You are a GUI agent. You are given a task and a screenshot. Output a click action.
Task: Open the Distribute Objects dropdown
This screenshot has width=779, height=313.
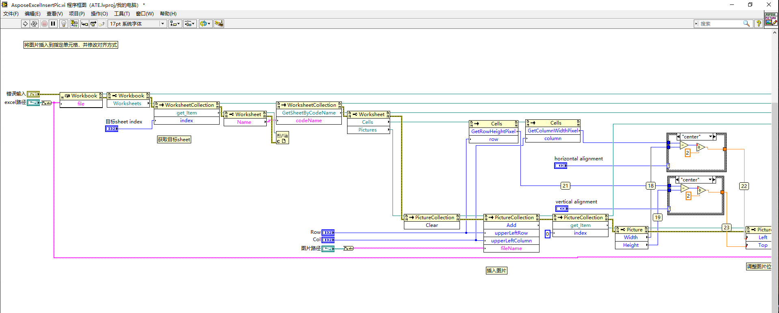(190, 24)
